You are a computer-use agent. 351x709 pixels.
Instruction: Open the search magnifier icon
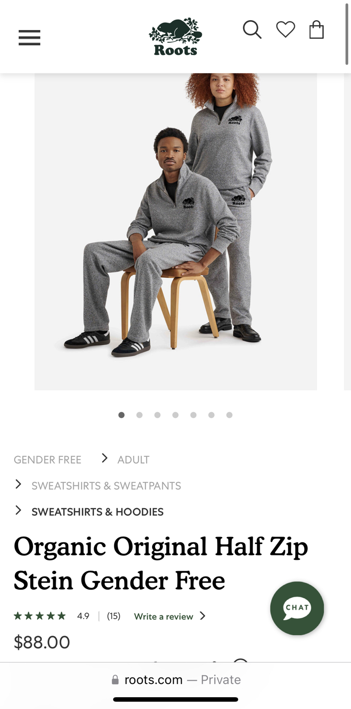tap(252, 30)
